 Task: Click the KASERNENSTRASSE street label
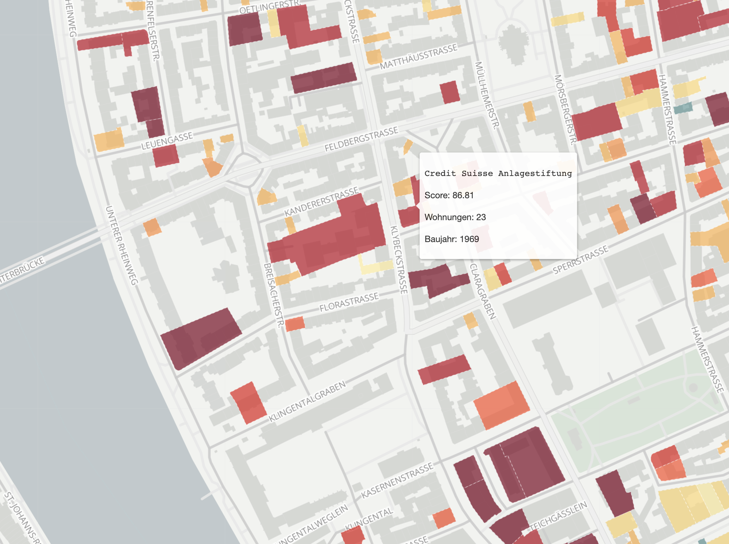[x=397, y=480]
